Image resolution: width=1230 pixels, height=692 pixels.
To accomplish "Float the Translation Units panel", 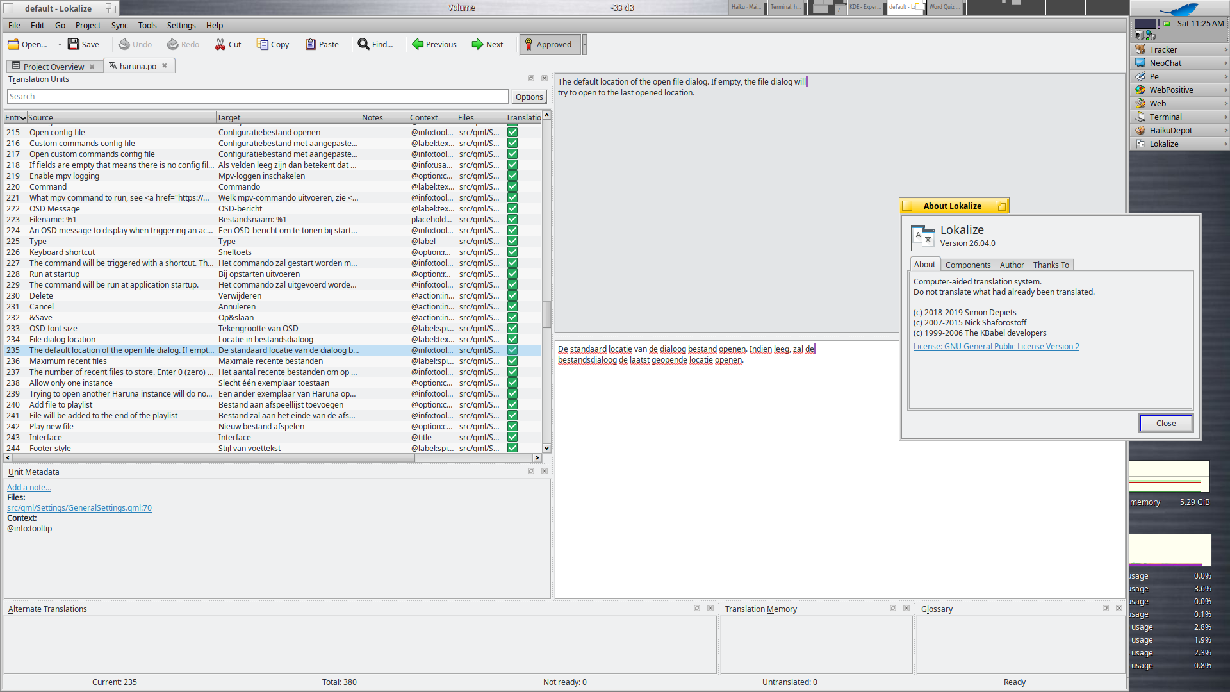I will coord(531,79).
